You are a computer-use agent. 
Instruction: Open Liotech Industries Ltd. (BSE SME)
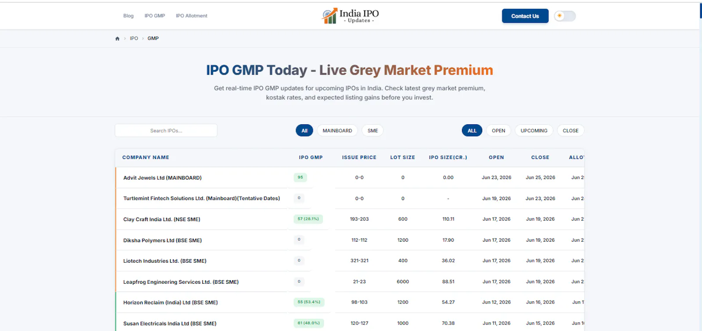click(165, 261)
